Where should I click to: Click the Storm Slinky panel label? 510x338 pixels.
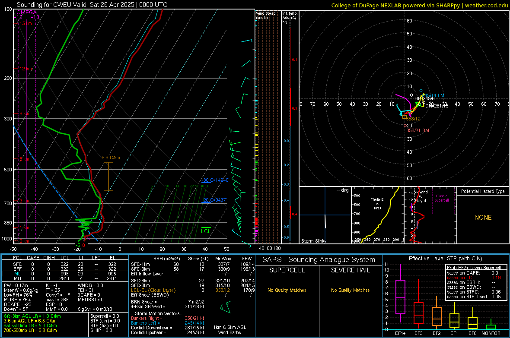(313, 241)
